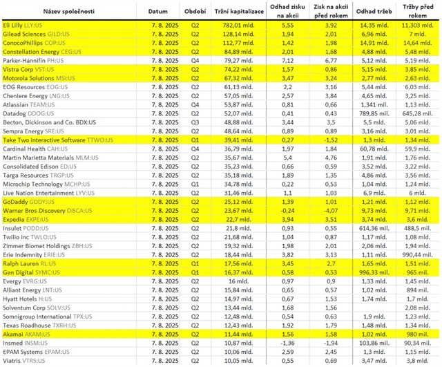The width and height of the screenshot is (442, 367).
Task: Click Parker-Hannifin period value Q4
Action: pos(195,61)
